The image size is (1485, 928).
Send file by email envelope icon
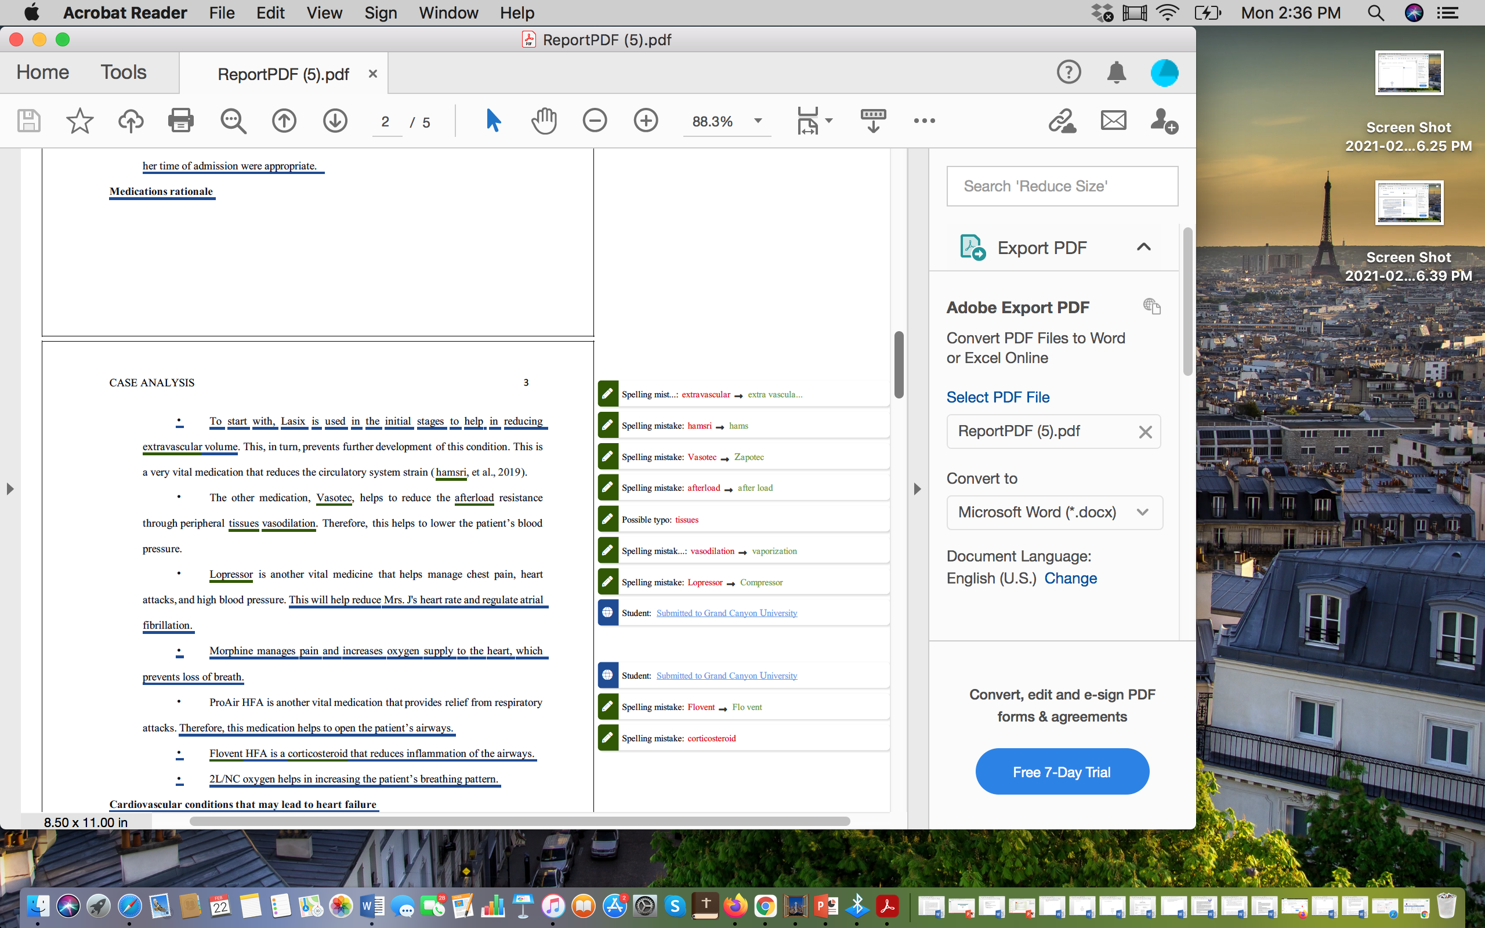[x=1113, y=120]
